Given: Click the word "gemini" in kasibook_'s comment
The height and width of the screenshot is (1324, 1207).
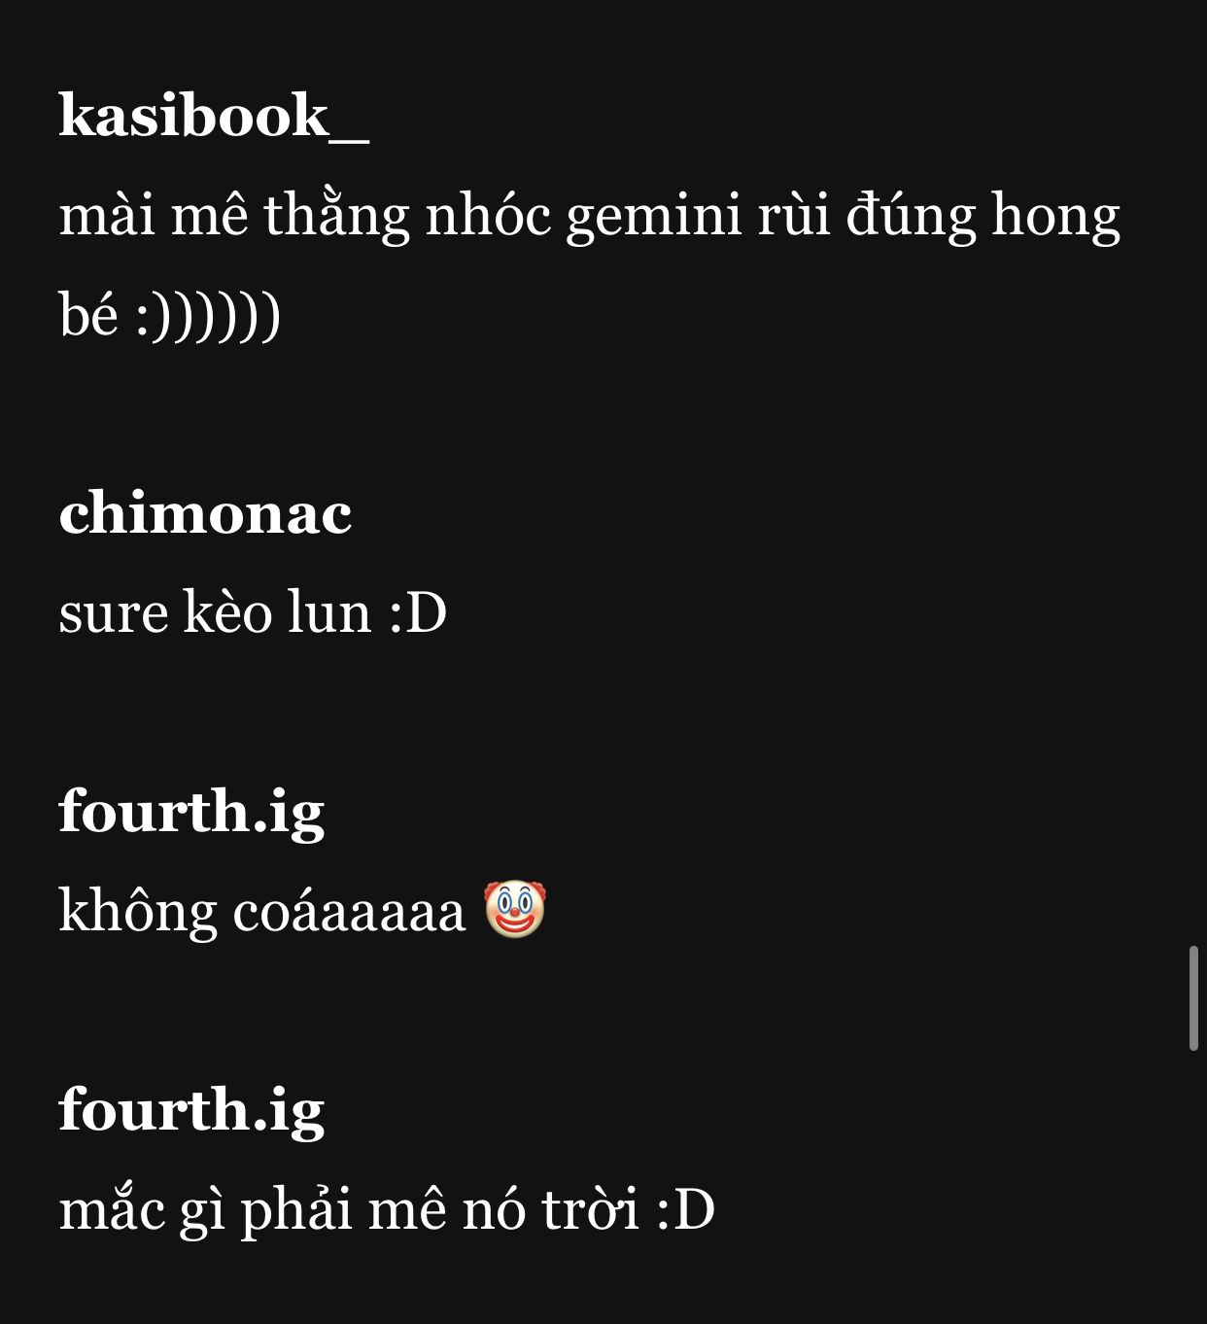Looking at the screenshot, I should point(654,216).
